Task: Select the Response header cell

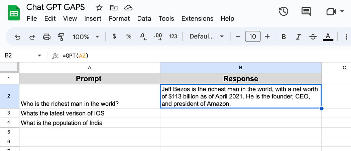Action: [241, 79]
